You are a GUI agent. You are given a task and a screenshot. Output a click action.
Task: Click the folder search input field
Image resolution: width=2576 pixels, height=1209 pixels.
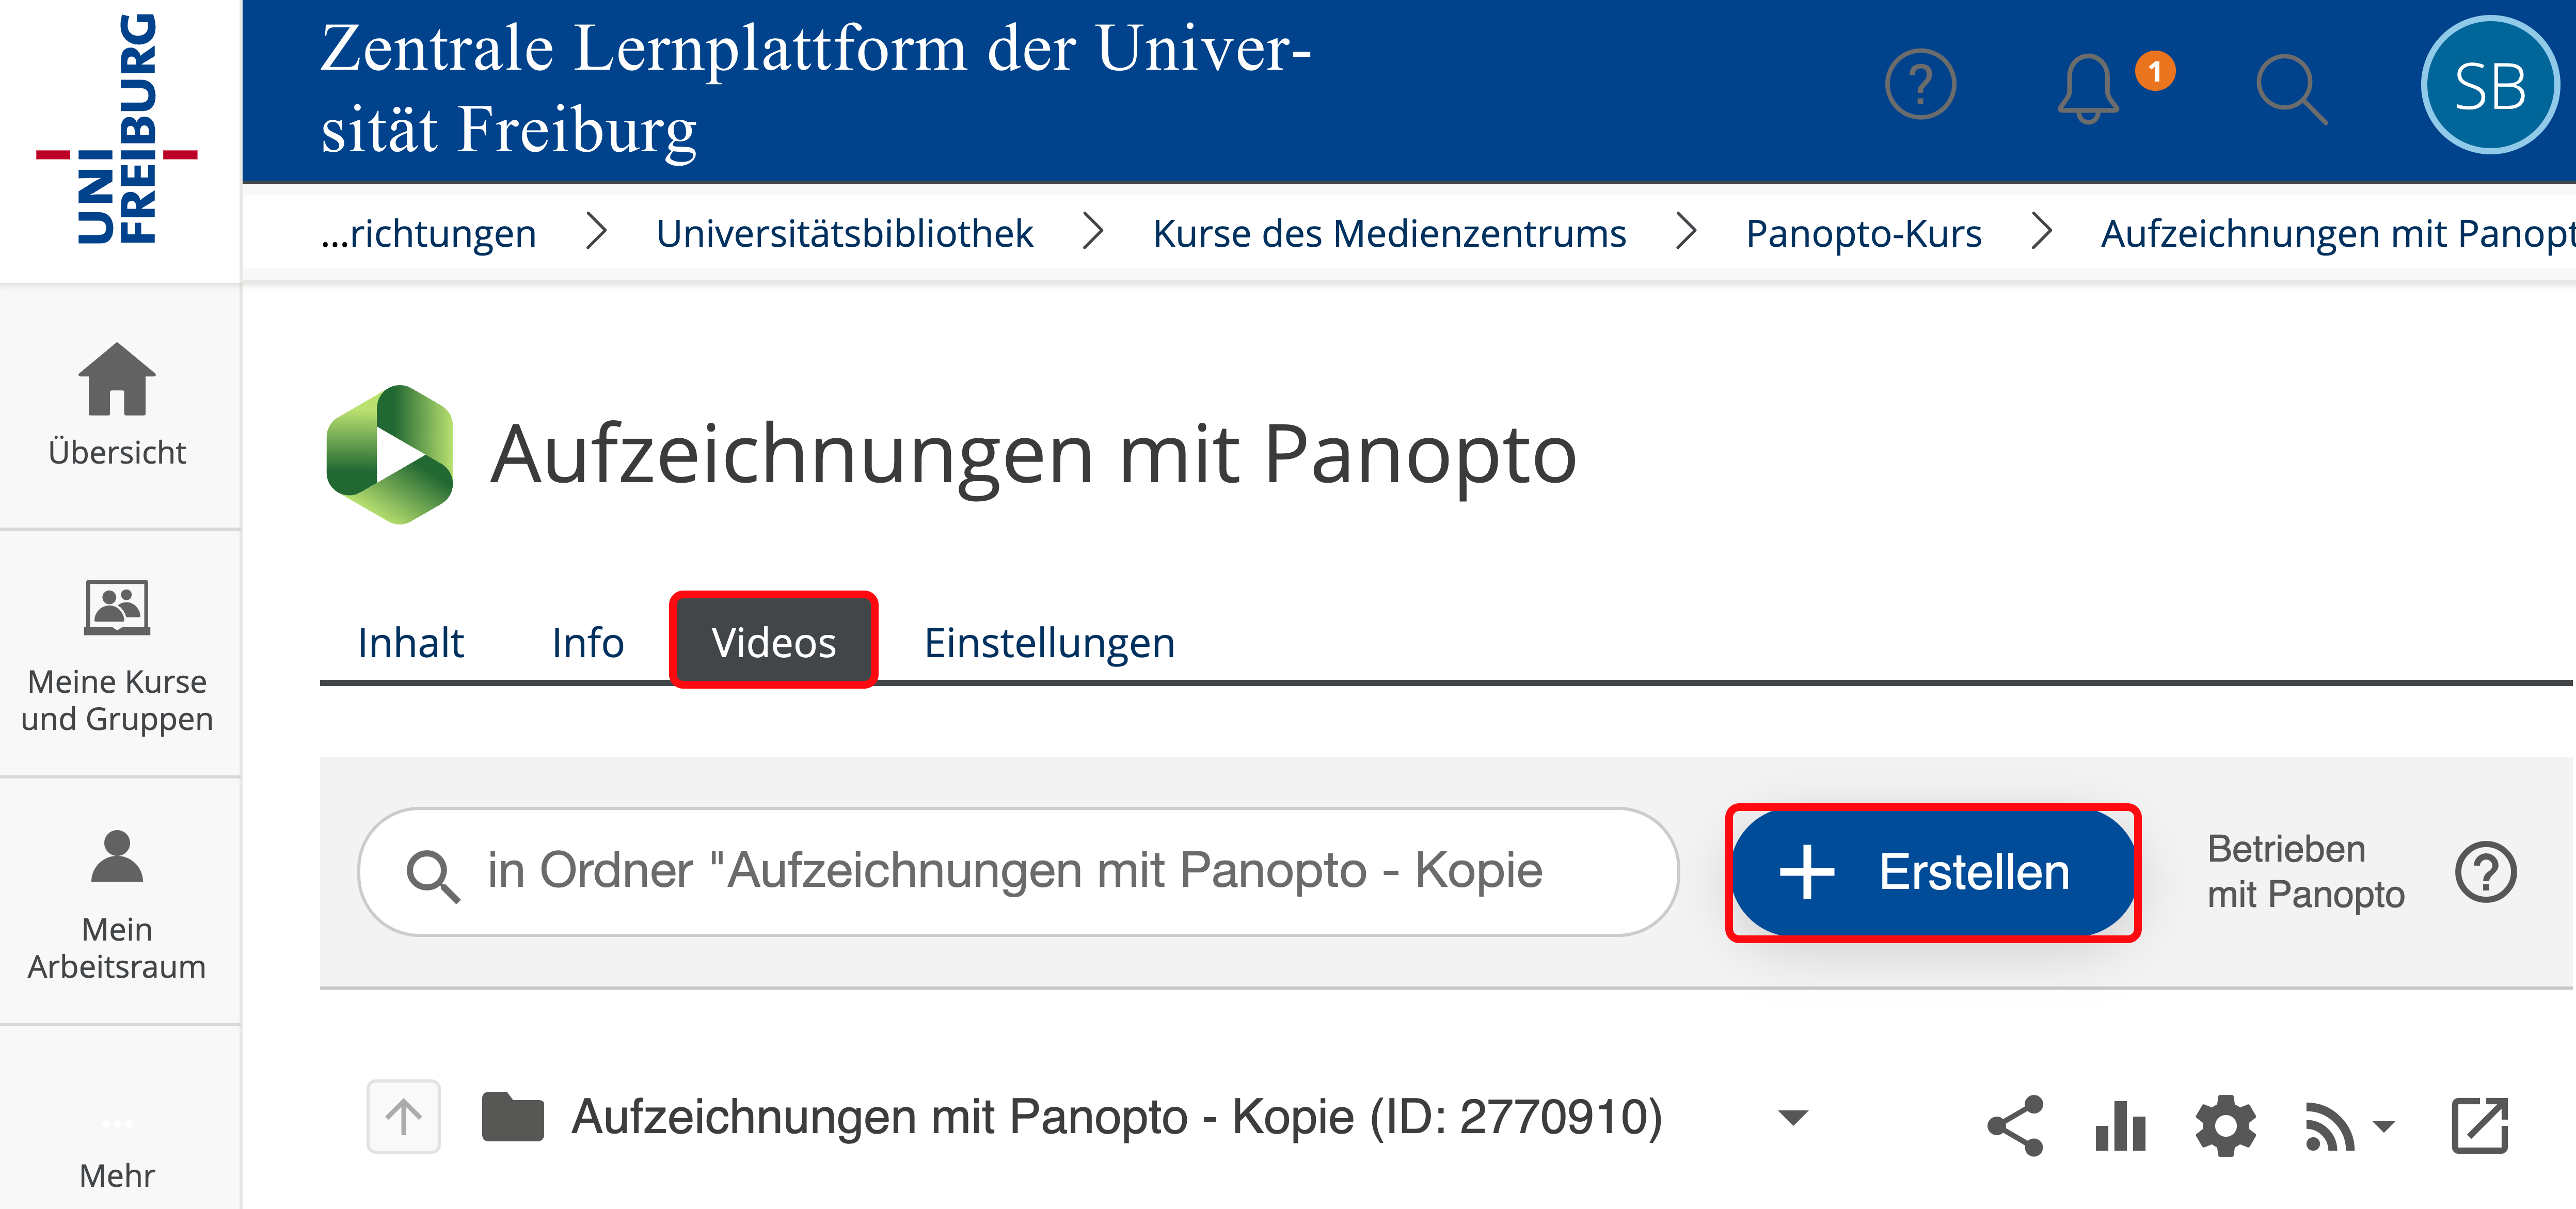pos(1018,871)
